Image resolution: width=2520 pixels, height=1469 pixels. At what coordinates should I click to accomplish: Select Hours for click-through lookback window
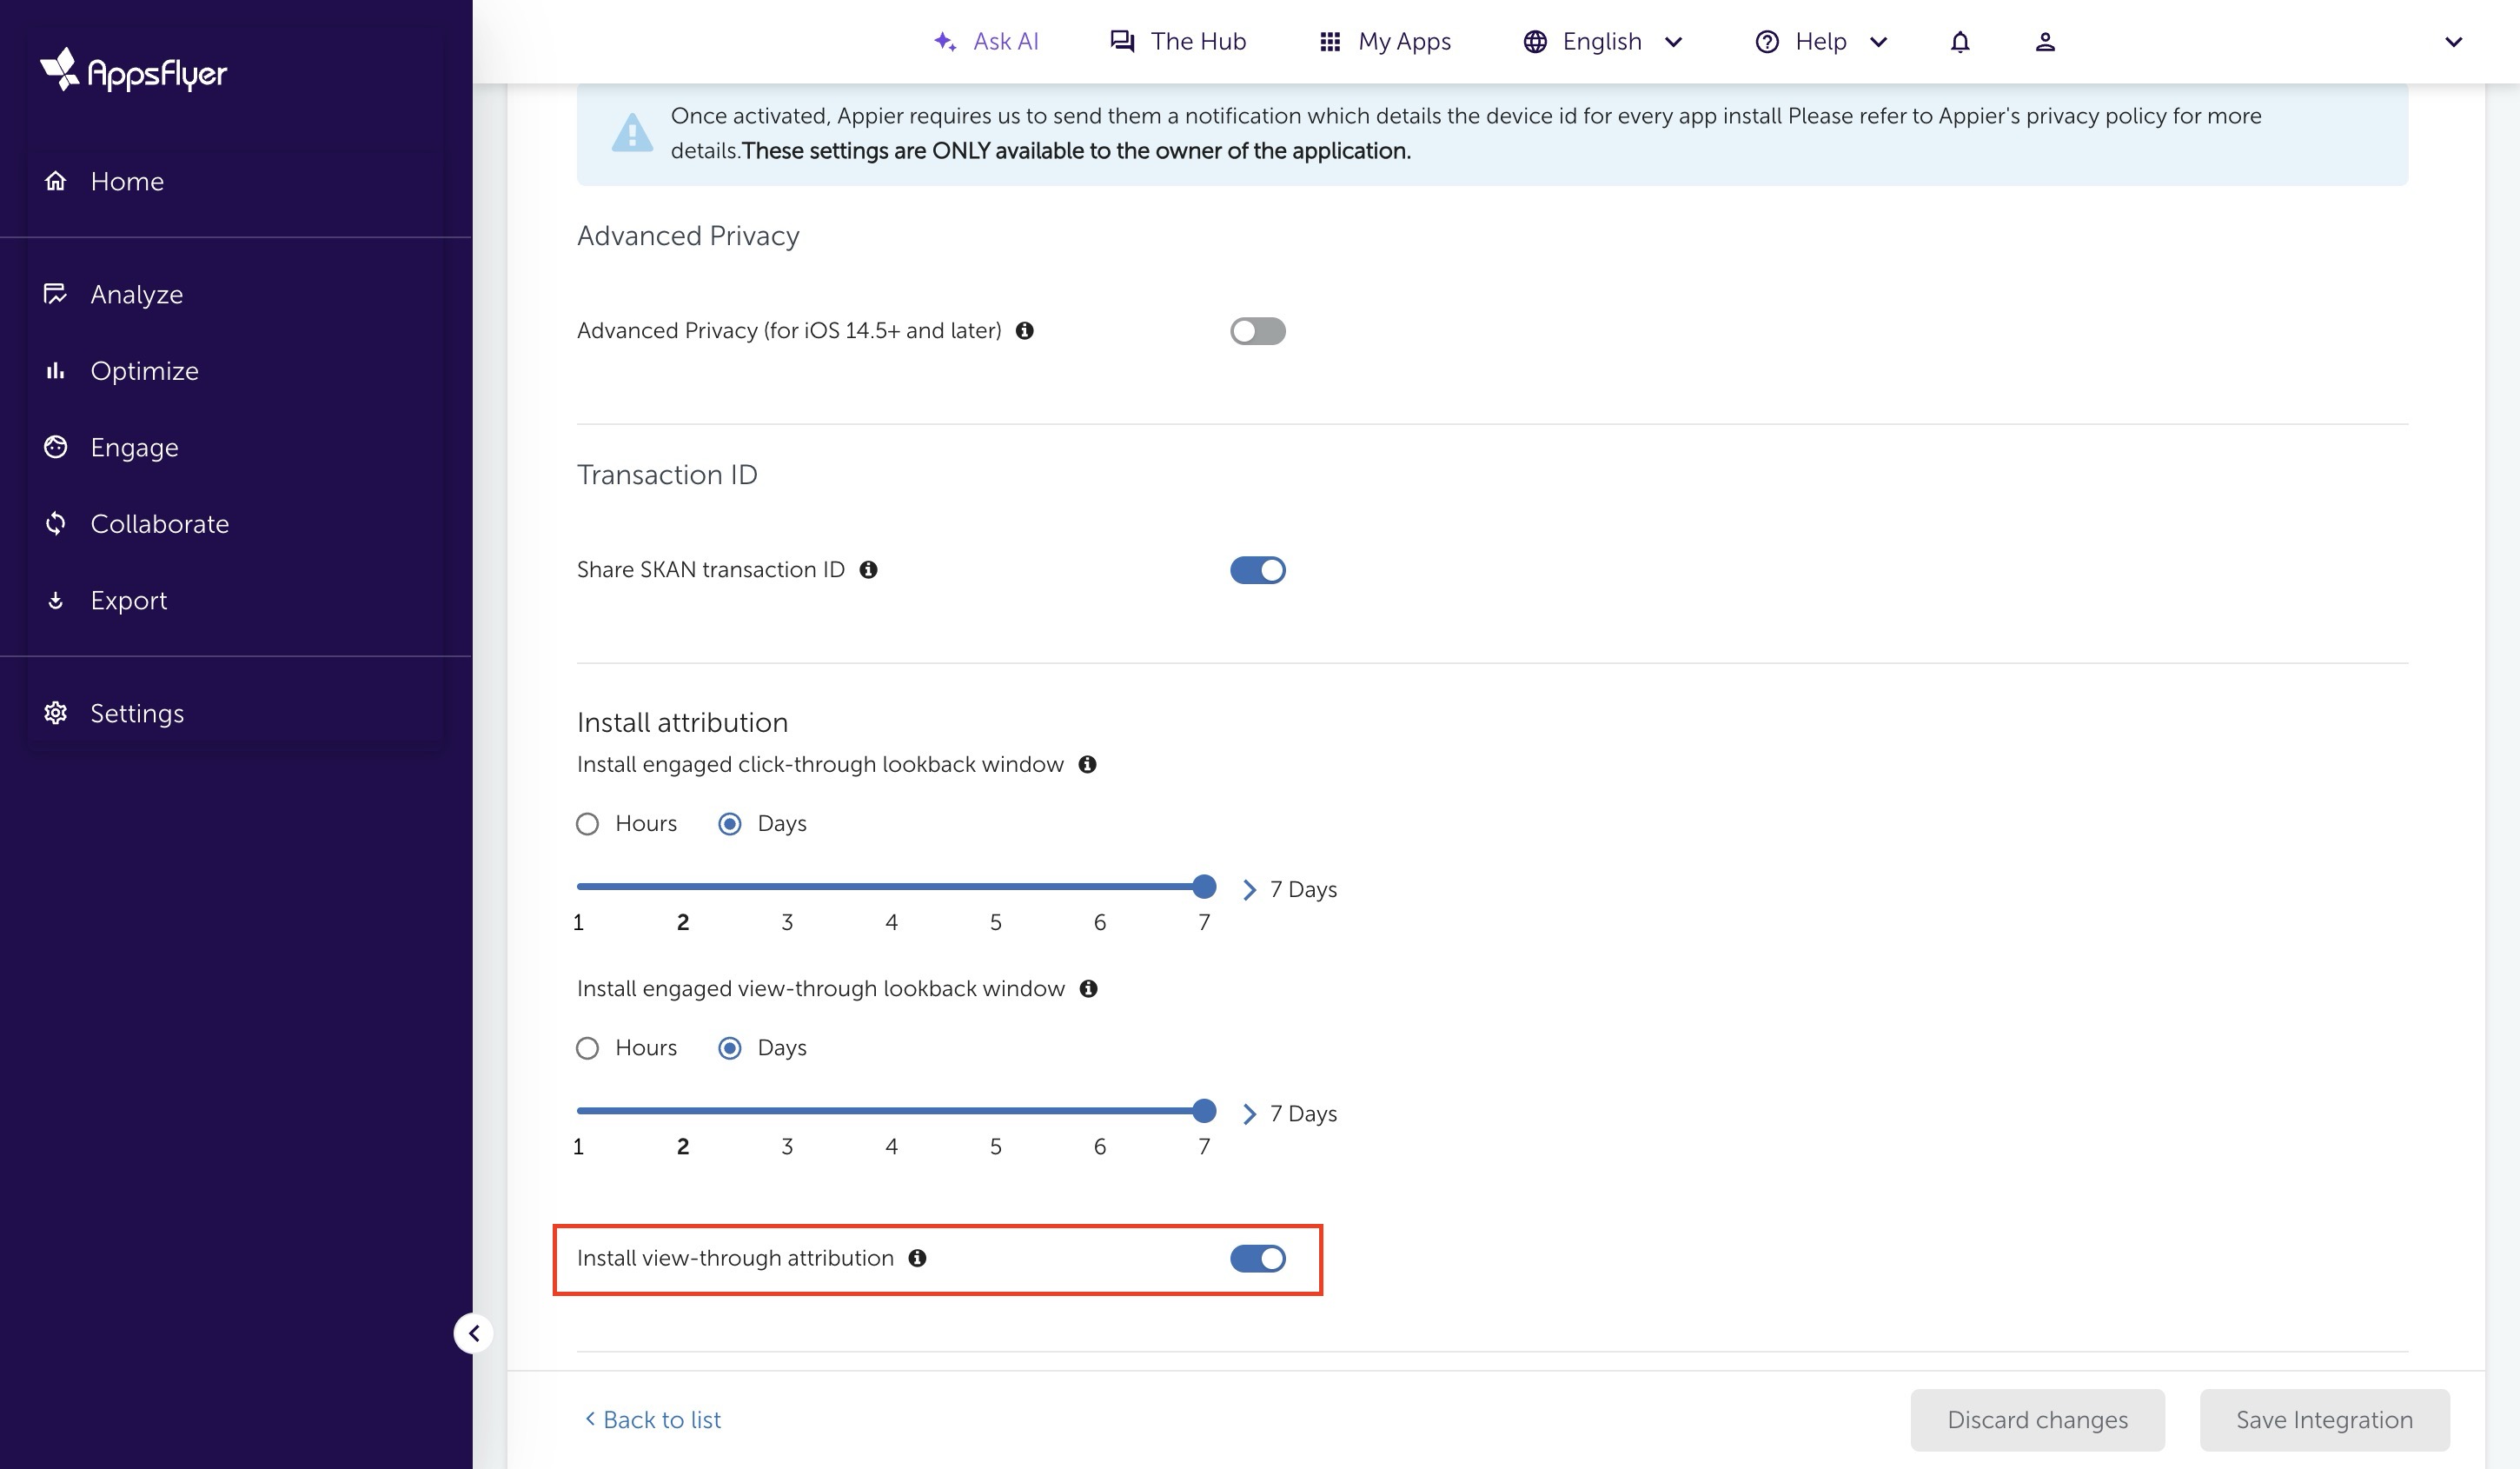point(588,824)
